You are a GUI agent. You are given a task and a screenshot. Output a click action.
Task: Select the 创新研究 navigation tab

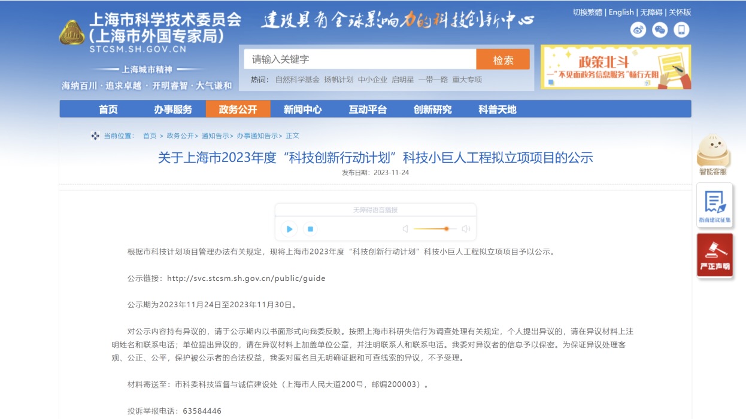click(x=432, y=109)
